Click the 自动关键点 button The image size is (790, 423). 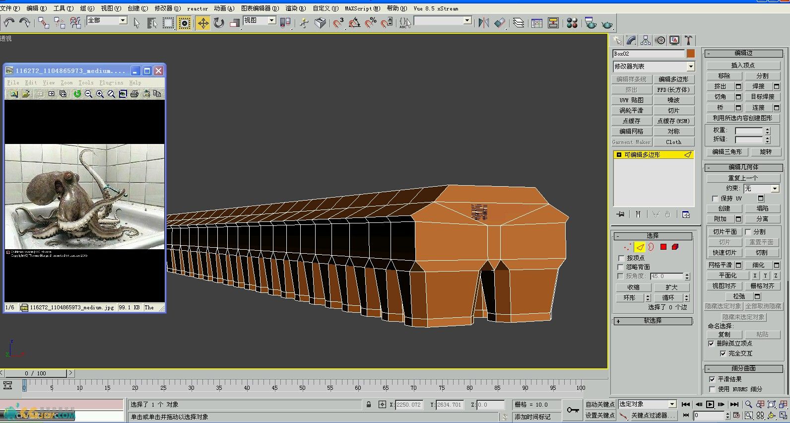pos(600,404)
